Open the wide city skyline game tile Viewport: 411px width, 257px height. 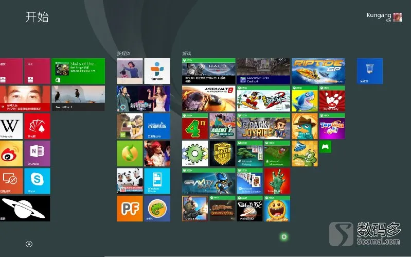tap(263, 71)
